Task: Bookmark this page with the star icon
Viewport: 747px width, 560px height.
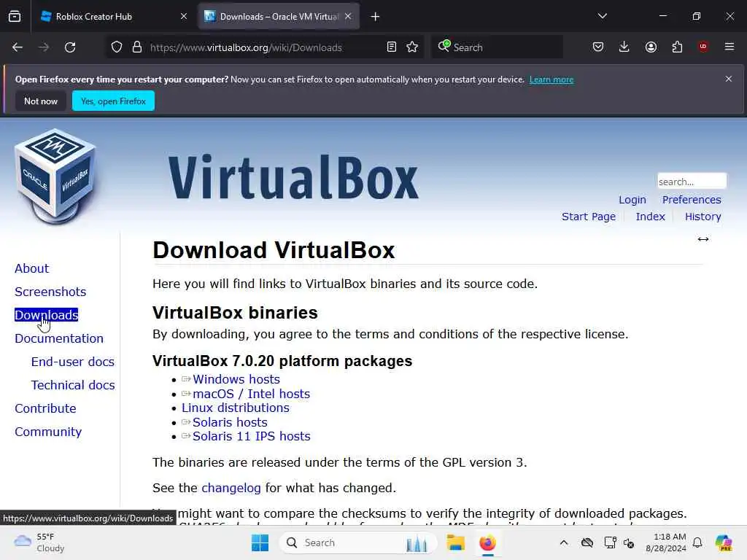Action: pyautogui.click(x=413, y=47)
